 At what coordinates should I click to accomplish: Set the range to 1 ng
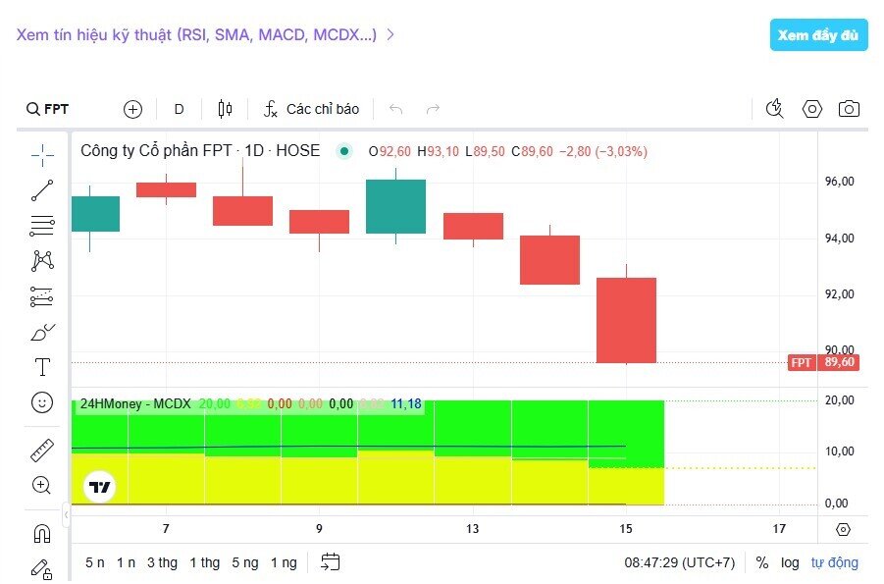point(284,562)
